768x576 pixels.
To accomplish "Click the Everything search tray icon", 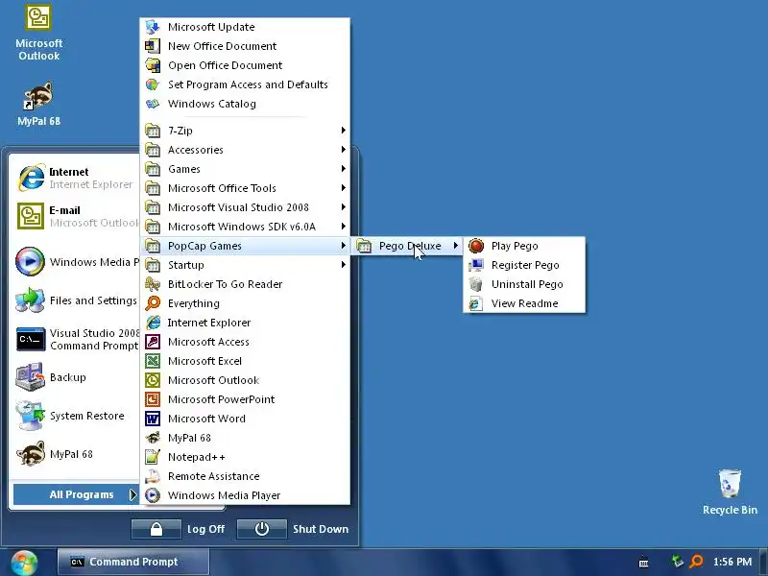I will click(x=696, y=562).
